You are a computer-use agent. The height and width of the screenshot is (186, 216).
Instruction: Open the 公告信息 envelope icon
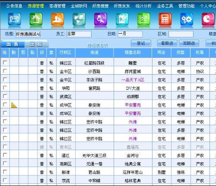(15, 19)
